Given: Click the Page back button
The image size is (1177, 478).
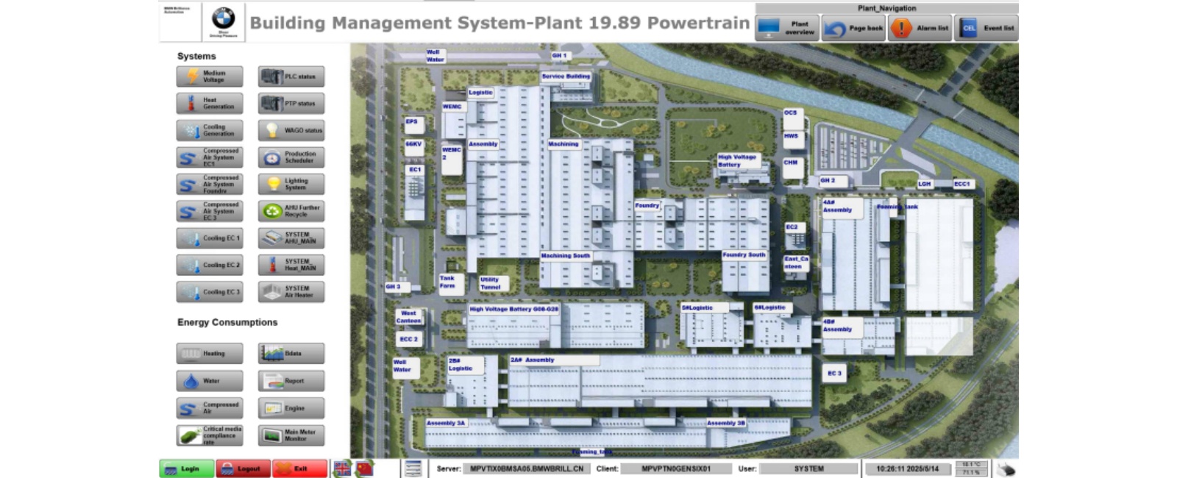Looking at the screenshot, I should point(853,29).
